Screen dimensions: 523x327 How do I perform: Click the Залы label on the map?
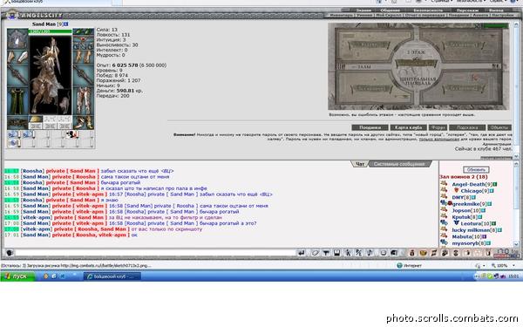[363, 67]
